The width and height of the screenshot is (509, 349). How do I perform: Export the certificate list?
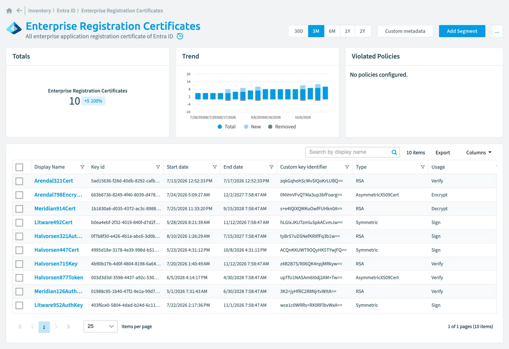[x=443, y=153]
